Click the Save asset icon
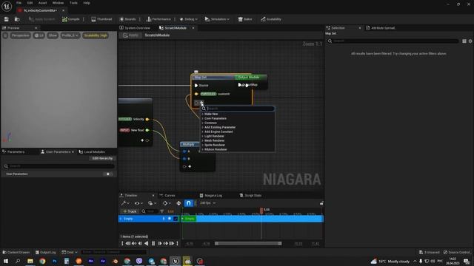 tap(7, 19)
